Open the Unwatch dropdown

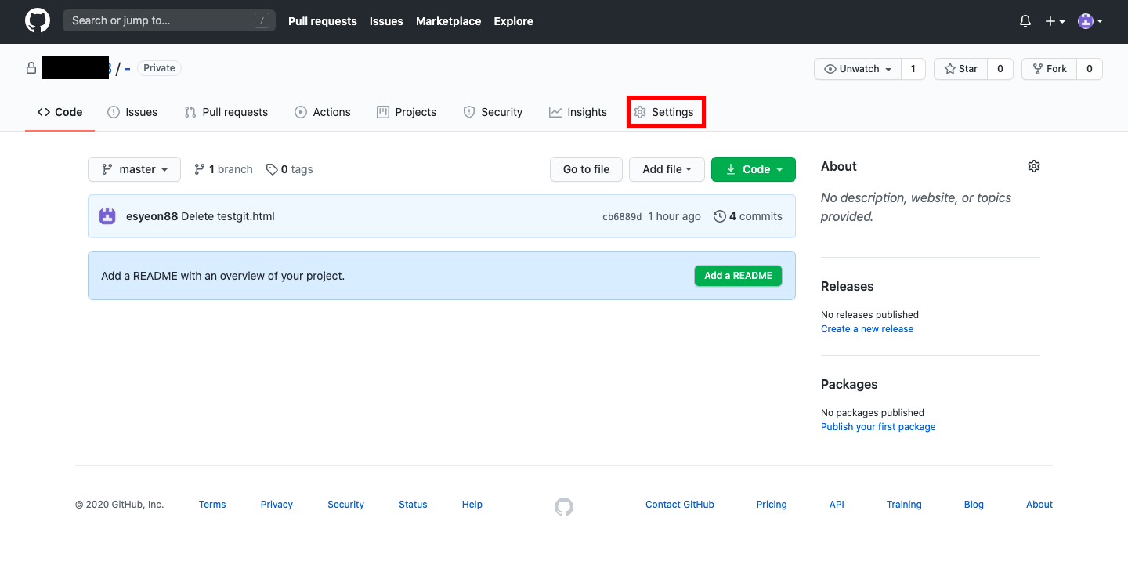[x=858, y=69]
